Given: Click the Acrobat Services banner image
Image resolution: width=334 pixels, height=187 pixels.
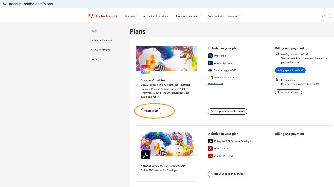Looking at the screenshot, I should coord(166,144).
